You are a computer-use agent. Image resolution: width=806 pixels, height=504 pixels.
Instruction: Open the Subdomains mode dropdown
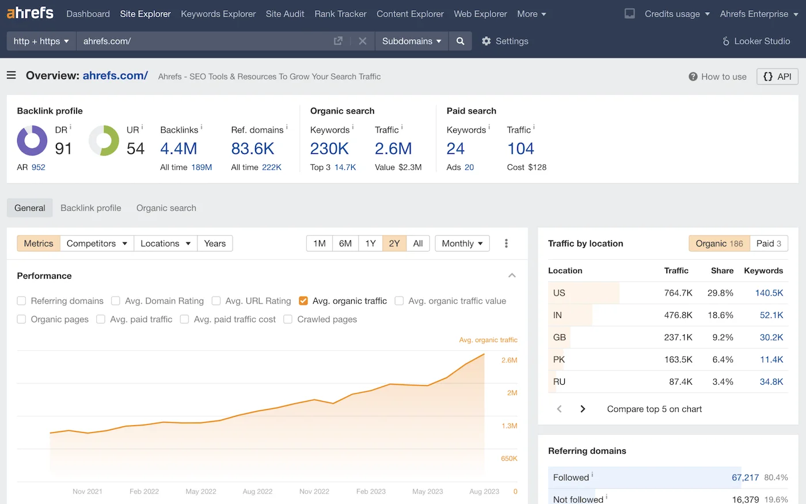click(x=411, y=41)
